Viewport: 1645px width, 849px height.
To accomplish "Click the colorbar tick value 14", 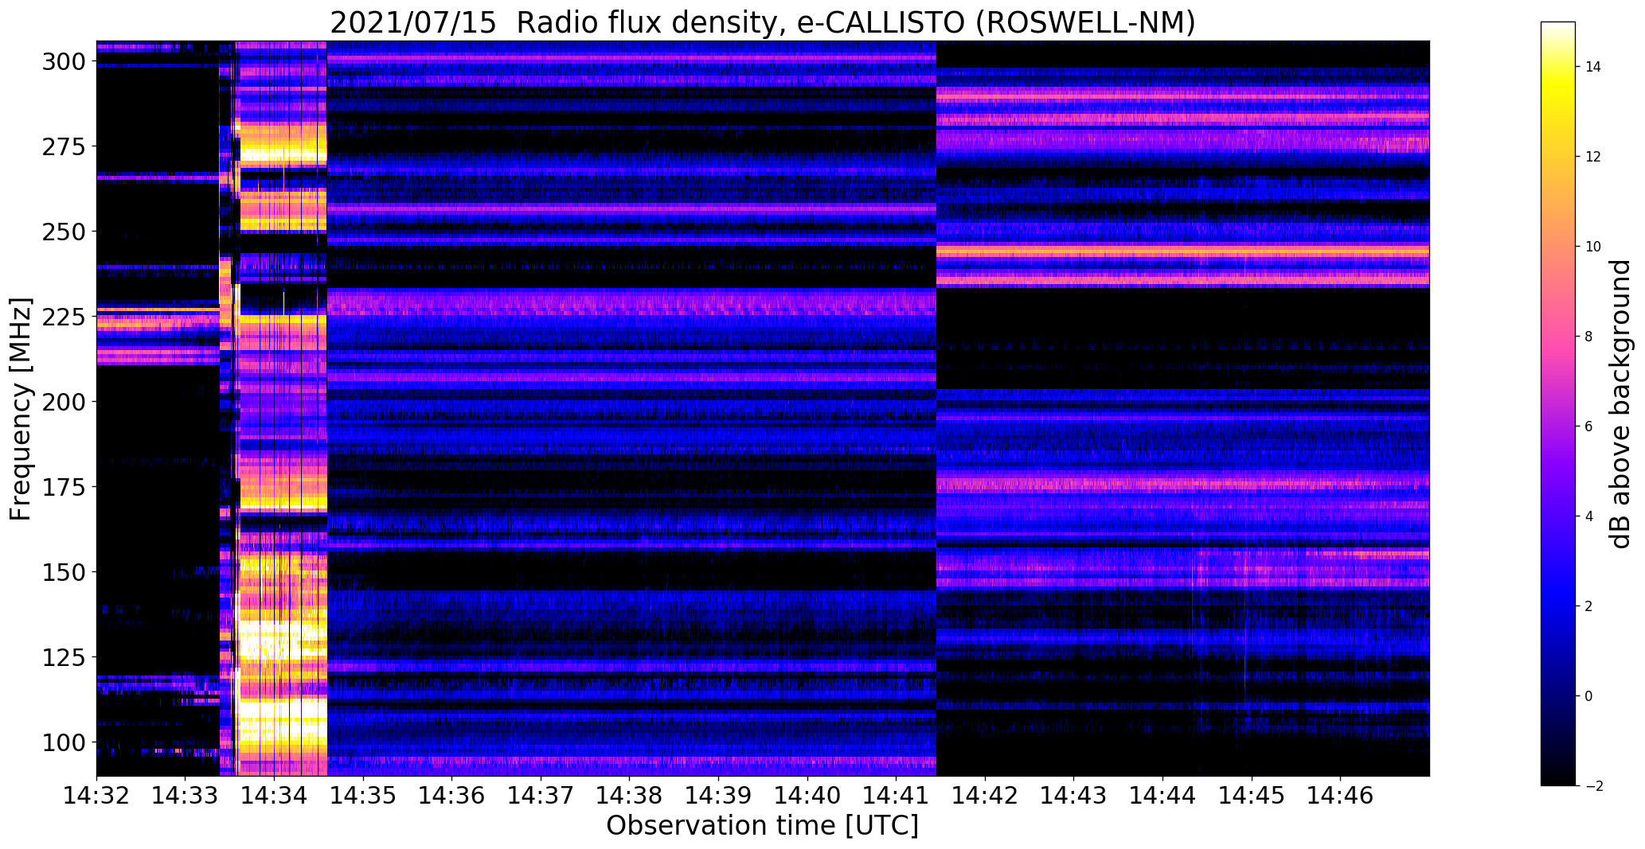I will (1593, 67).
